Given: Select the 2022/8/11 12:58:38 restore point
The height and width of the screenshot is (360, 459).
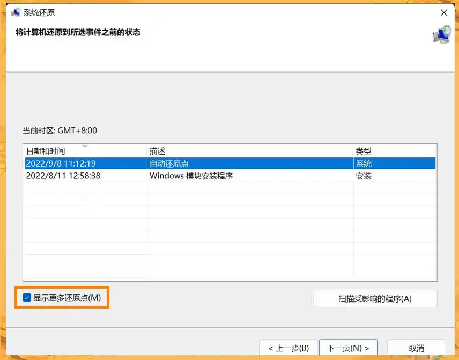Looking at the screenshot, I should [231, 176].
